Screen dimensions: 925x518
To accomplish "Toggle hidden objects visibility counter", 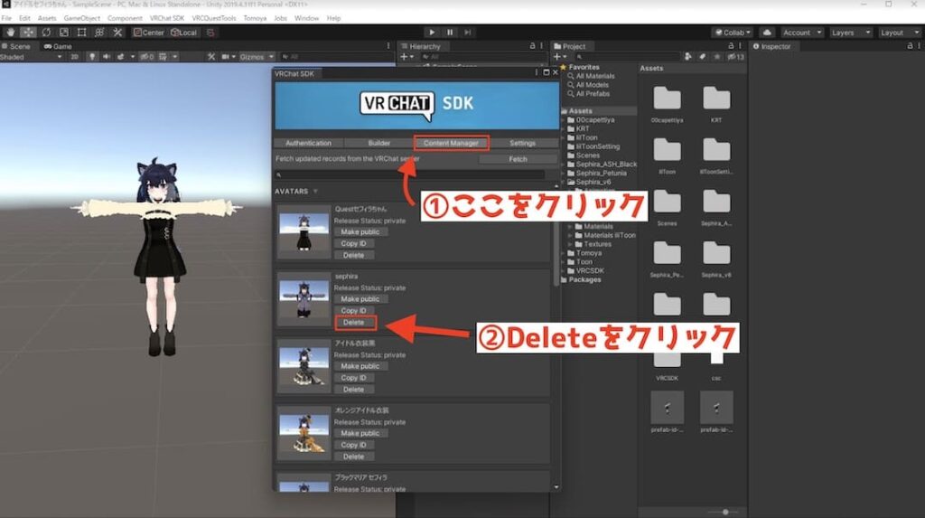I will [147, 57].
